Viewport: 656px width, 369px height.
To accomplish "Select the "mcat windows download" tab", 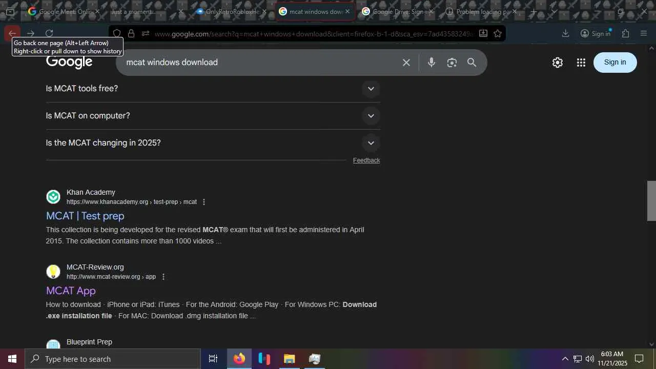I will 315,11.
